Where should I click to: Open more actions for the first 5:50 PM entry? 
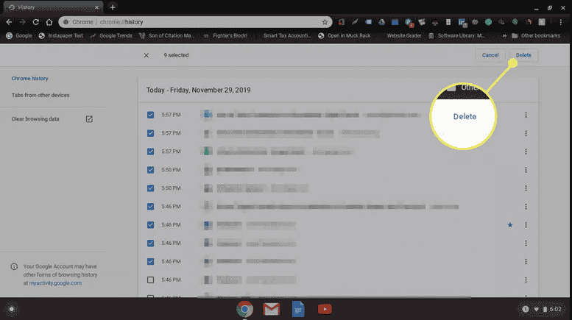tap(526, 170)
